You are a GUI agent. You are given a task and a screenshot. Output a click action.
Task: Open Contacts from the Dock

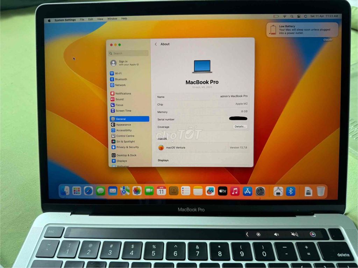point(173,191)
